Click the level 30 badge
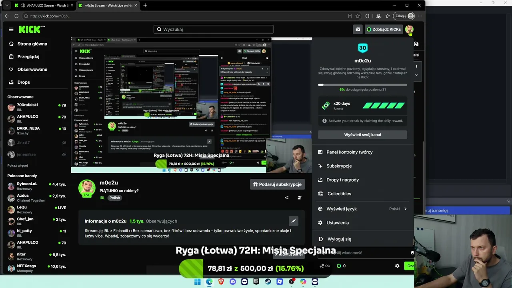512x288 pixels. 362,48
